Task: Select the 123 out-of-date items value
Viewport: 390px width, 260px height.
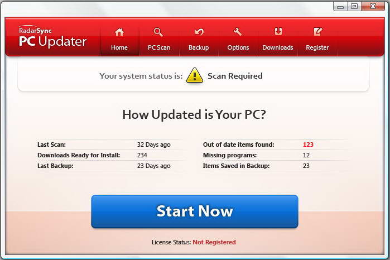Action: click(x=308, y=145)
